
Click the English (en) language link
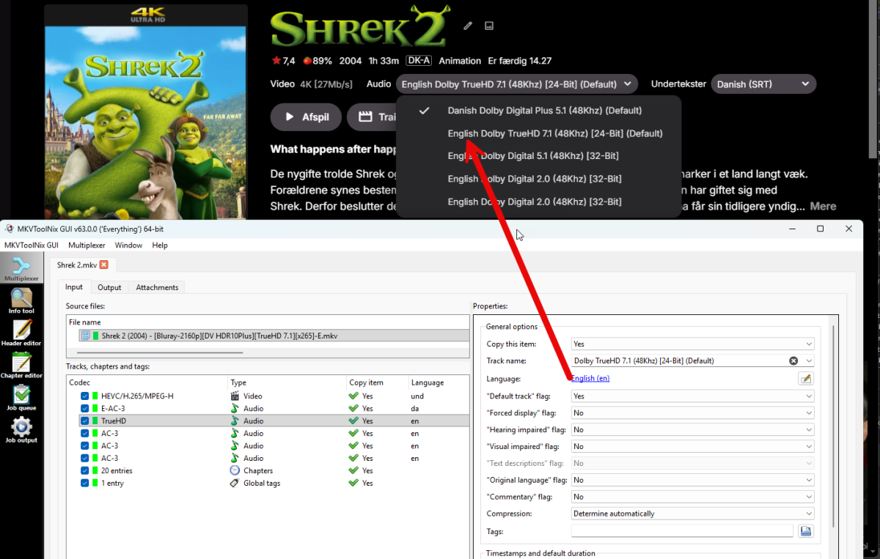[x=590, y=379]
